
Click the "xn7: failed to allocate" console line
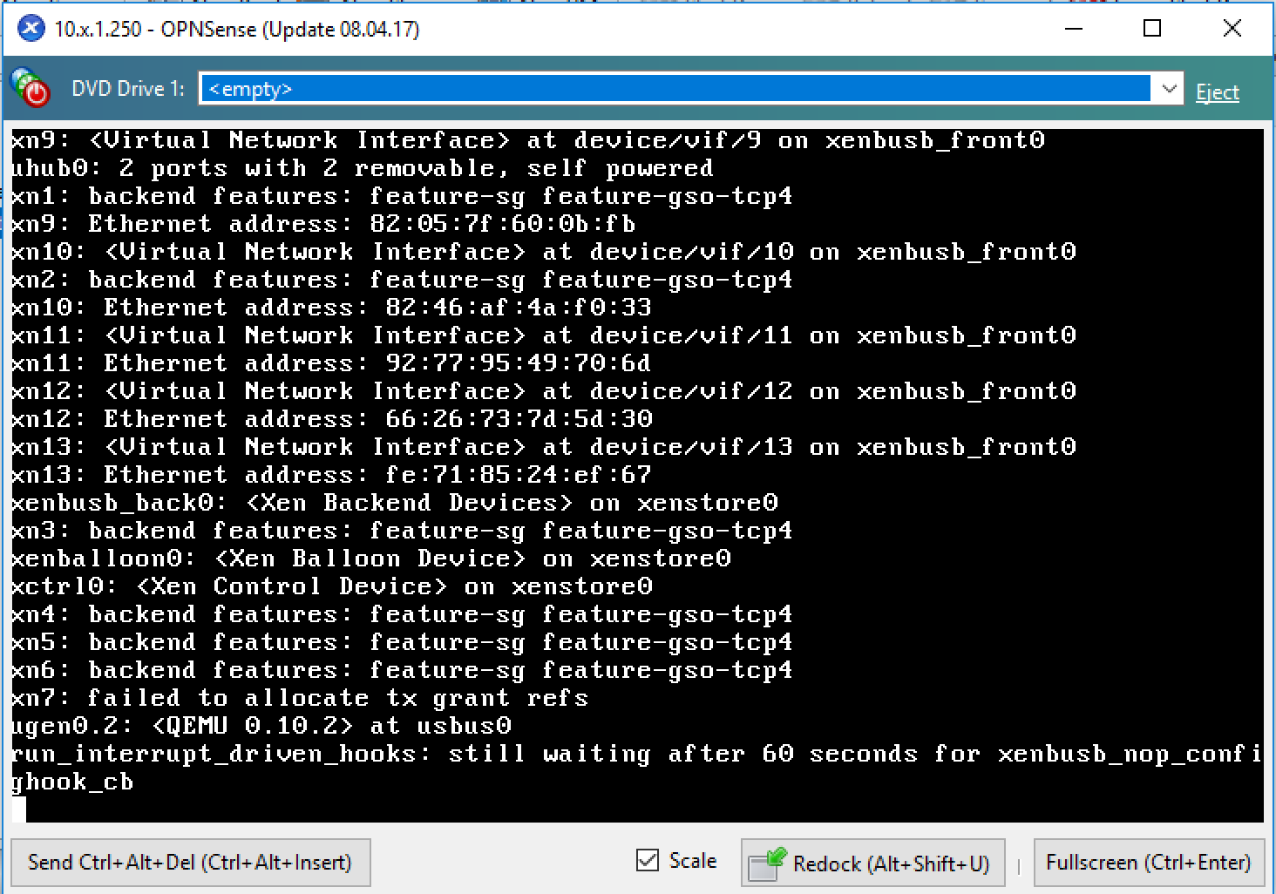pyautogui.click(x=300, y=698)
